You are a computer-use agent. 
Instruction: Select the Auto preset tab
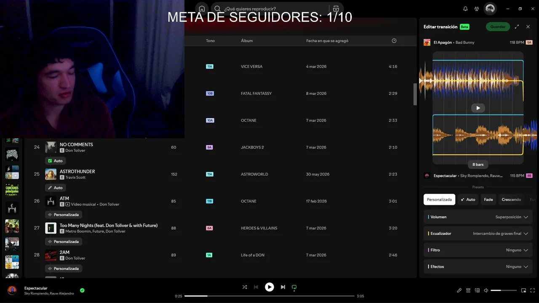click(468, 199)
